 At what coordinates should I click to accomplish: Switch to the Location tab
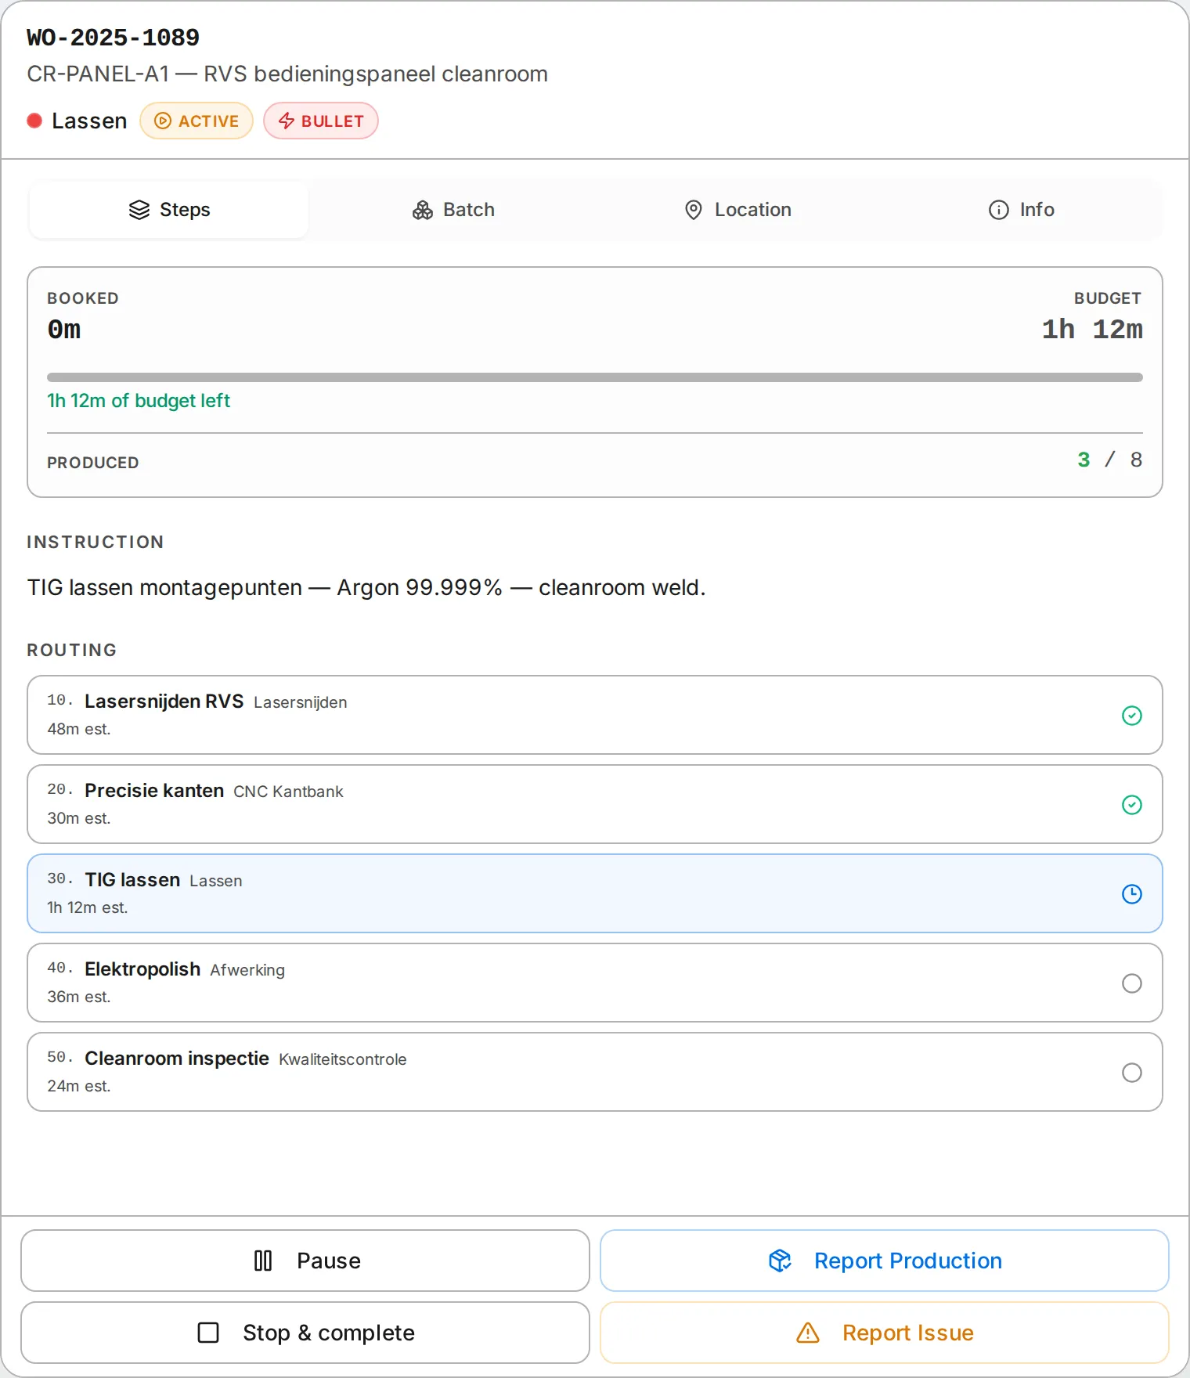pos(737,210)
